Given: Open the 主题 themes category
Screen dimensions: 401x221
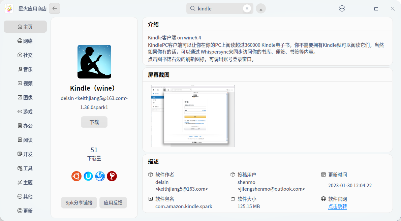Looking at the screenshot, I should (x=25, y=182).
